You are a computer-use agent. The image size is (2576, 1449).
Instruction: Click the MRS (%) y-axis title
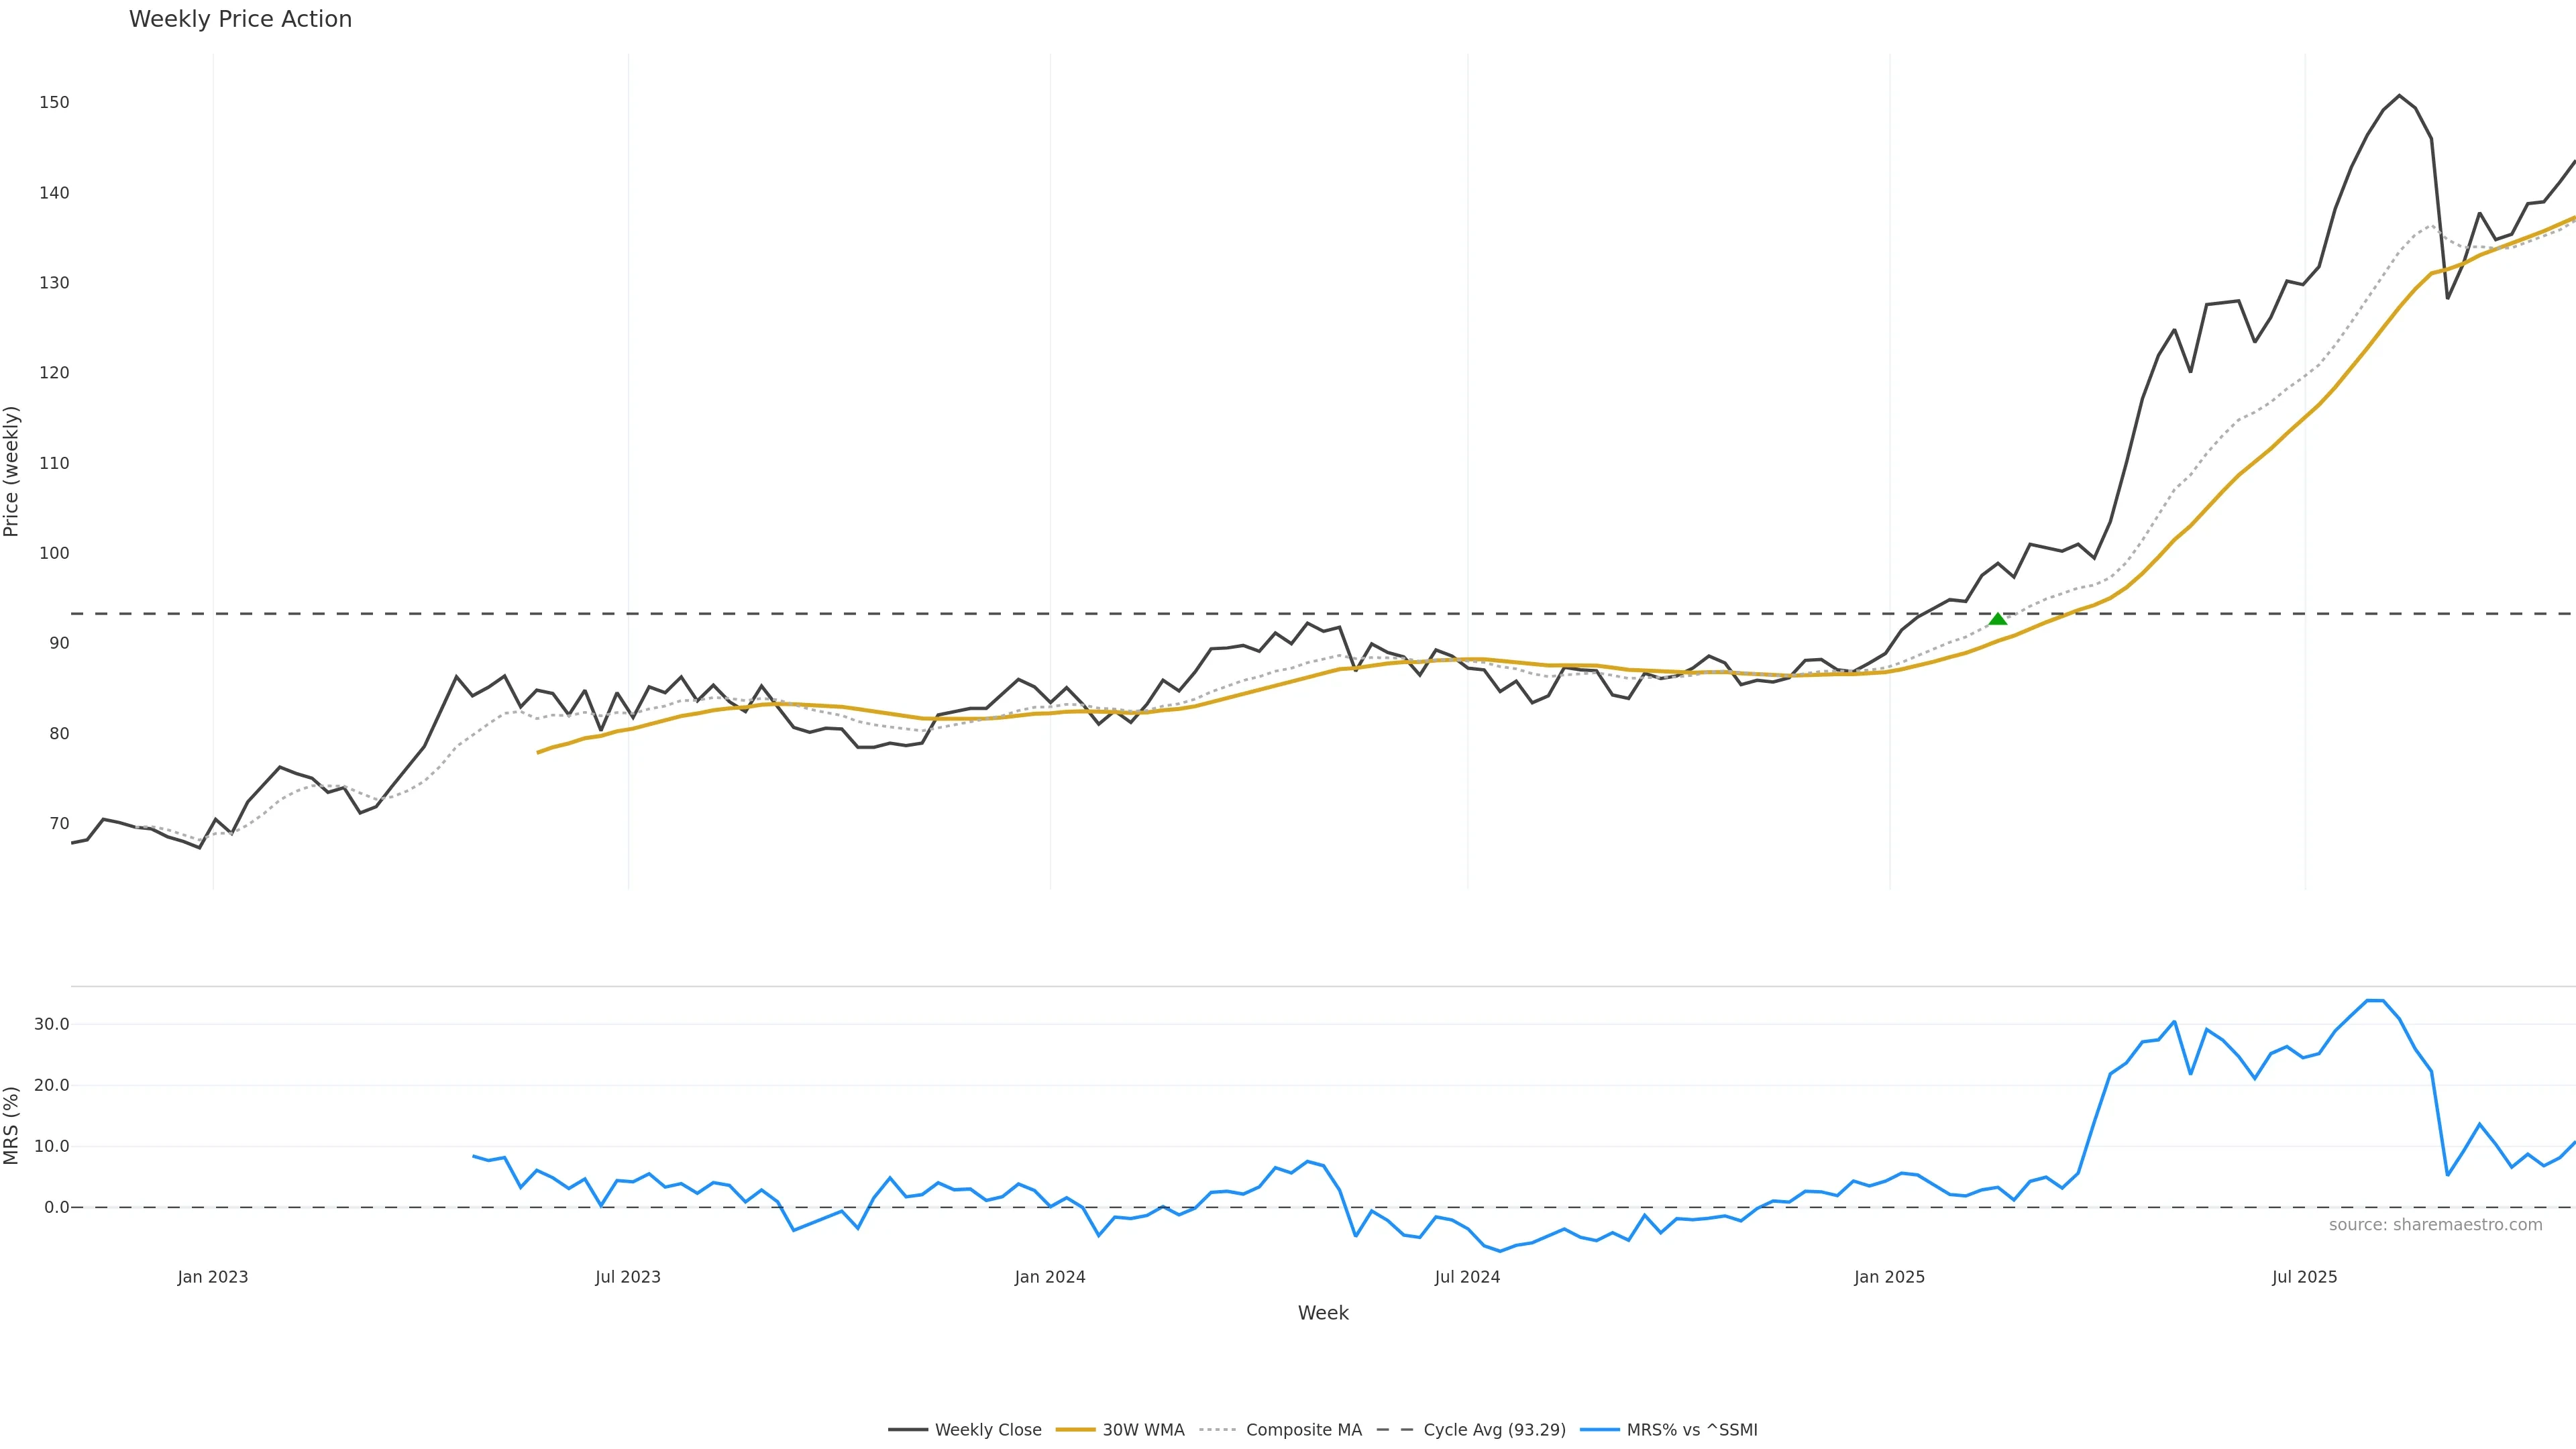[x=12, y=1125]
